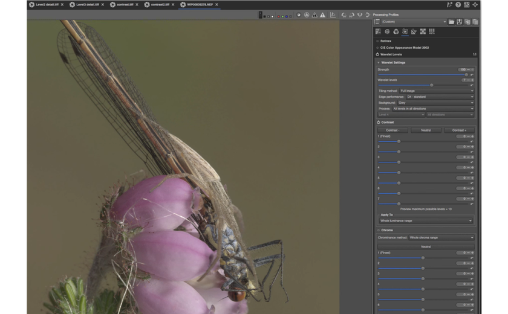This screenshot has height=314, width=508.
Task: Set preview background to white
Action: pos(272,16)
